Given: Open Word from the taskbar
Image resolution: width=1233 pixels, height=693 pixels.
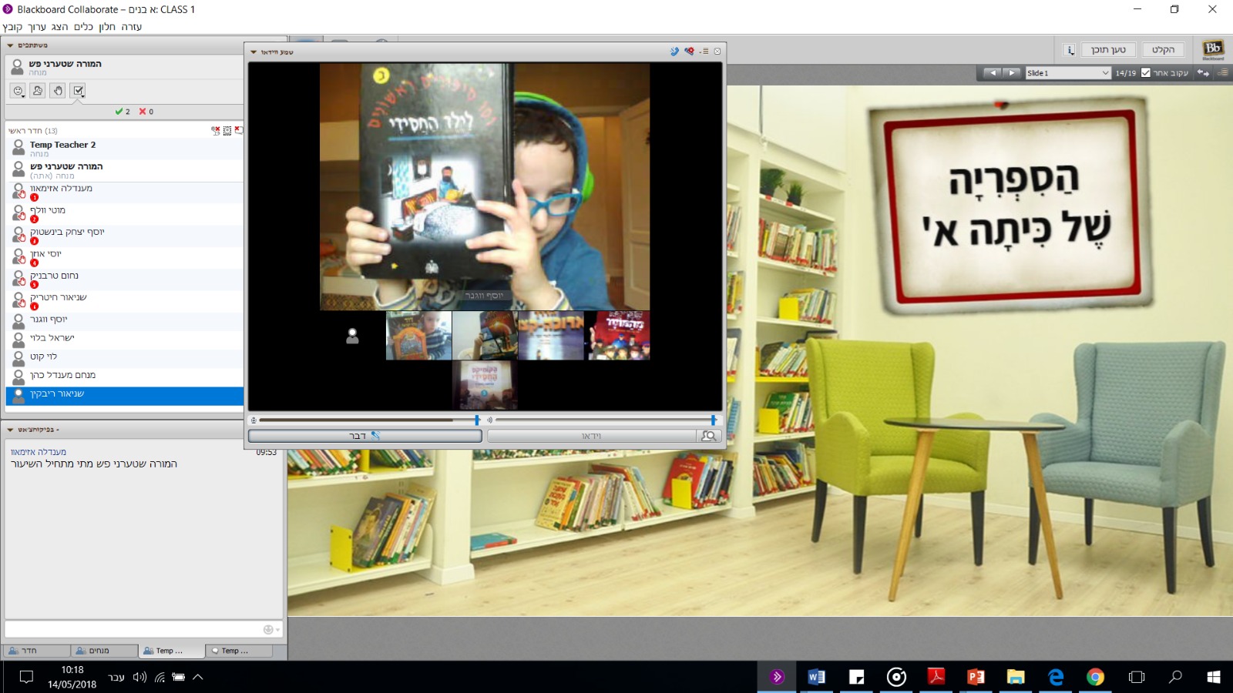Looking at the screenshot, I should (816, 677).
